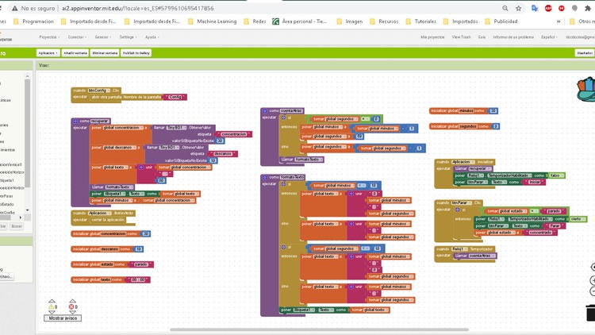Click the trash can icon
The height and width of the screenshot is (335, 595).
pos(591,312)
